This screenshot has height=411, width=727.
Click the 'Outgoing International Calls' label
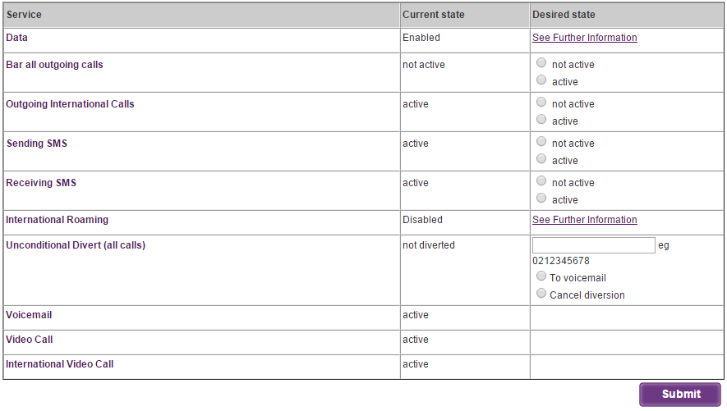coord(70,104)
